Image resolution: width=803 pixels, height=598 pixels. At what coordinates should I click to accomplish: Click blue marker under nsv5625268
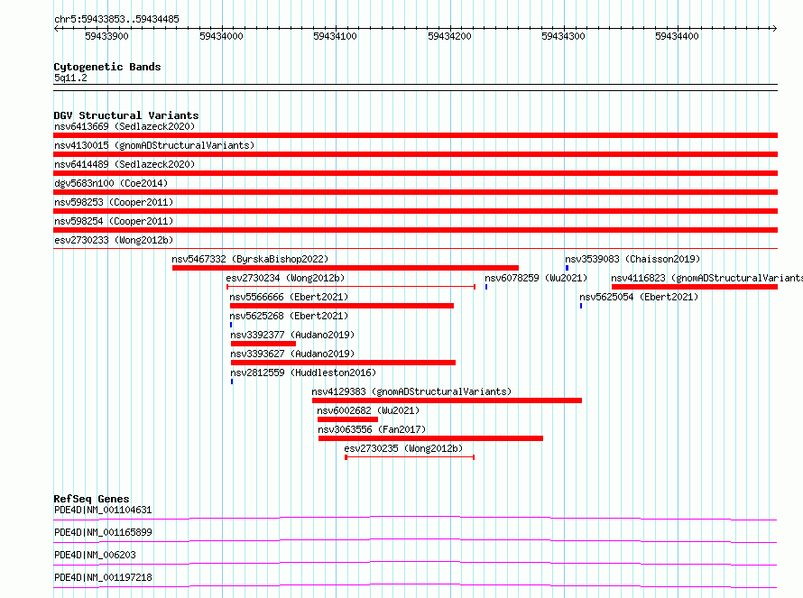pos(231,325)
